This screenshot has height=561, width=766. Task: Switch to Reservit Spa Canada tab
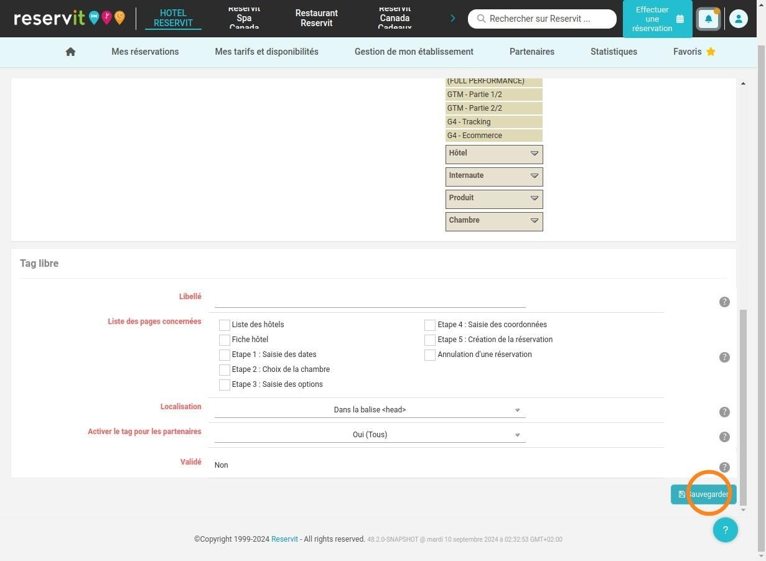[244, 18]
